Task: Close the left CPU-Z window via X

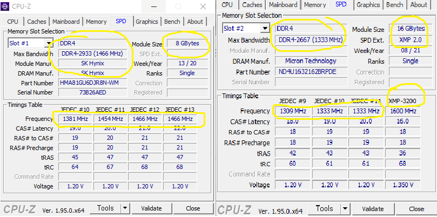Action: pyautogui.click(x=203, y=6)
